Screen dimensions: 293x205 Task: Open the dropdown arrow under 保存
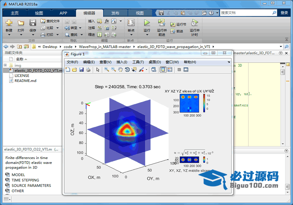pos(33,35)
